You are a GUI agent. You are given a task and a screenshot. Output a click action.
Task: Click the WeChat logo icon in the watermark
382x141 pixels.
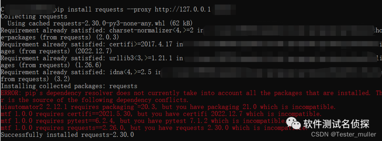pos(293,123)
